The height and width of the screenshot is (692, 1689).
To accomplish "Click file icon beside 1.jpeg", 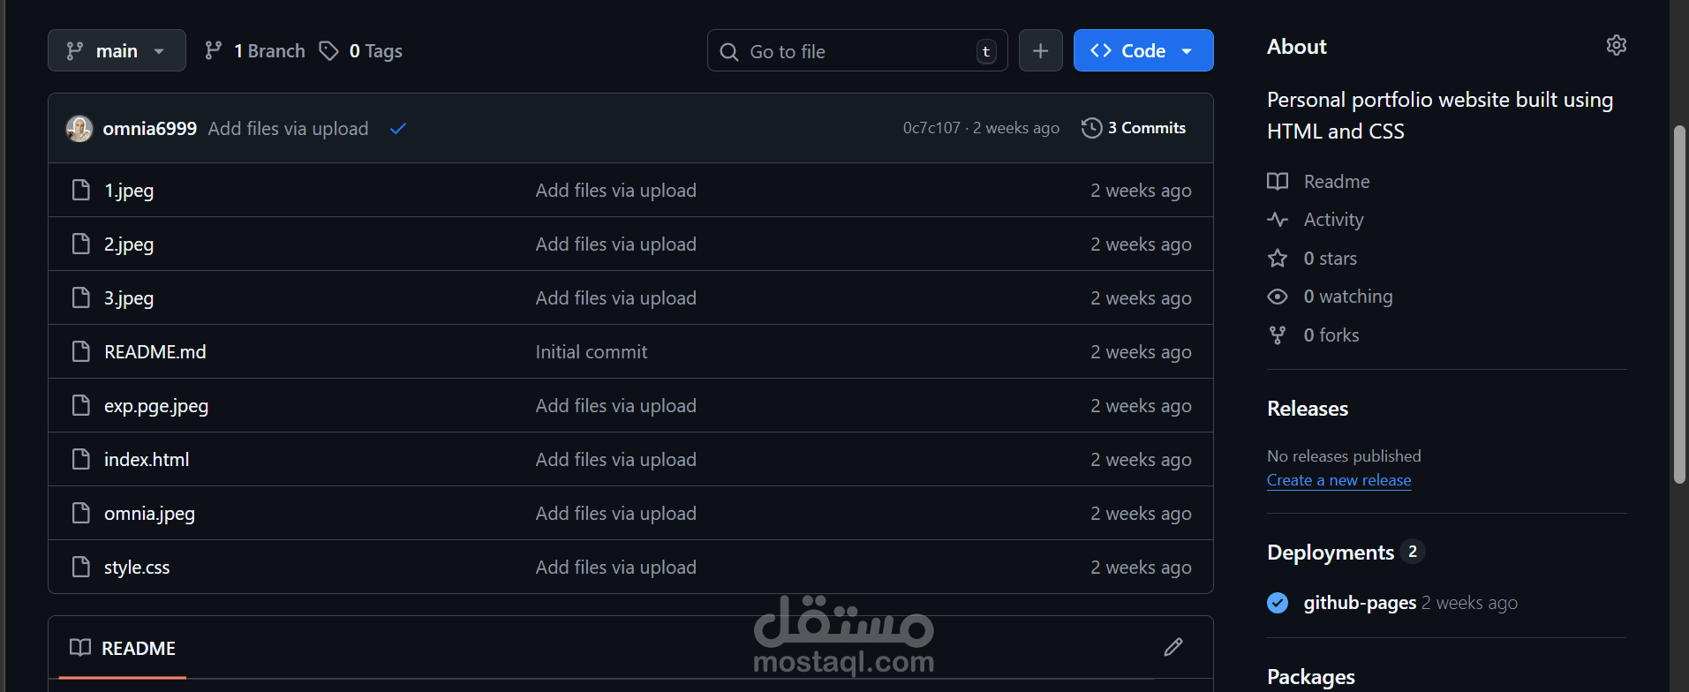I will click(x=80, y=190).
